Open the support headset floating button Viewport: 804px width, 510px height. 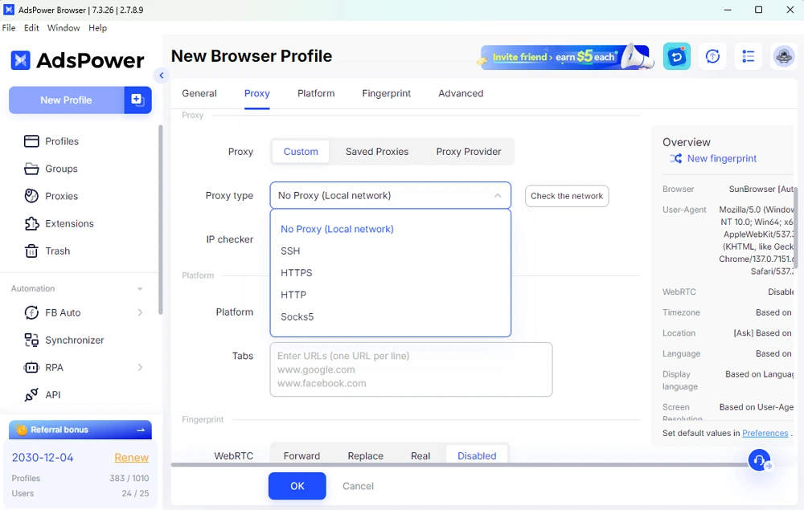tap(760, 460)
